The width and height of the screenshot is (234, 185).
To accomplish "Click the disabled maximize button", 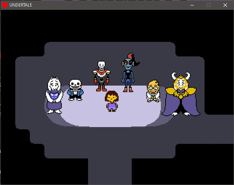I will click(x=209, y=5).
